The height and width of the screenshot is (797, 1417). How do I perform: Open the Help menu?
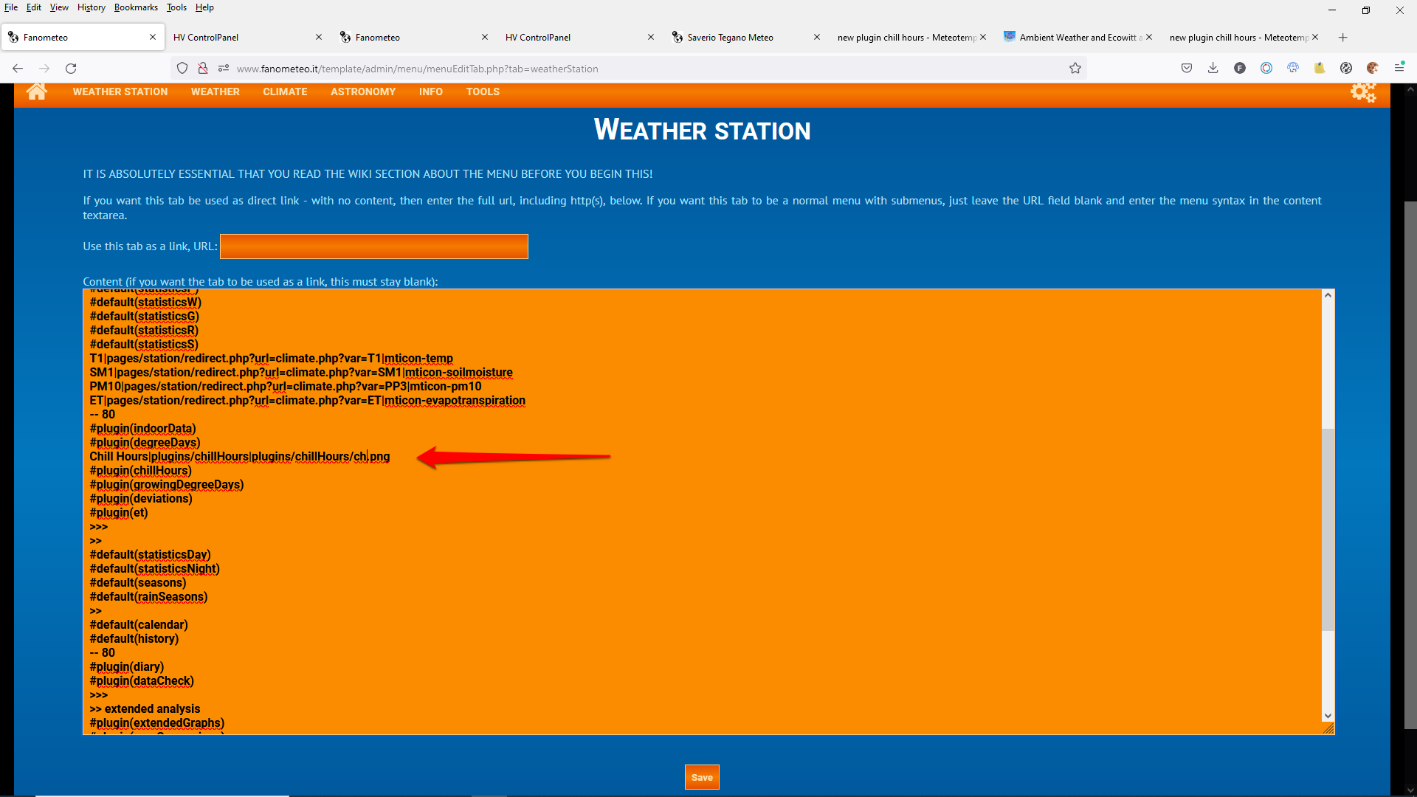[204, 7]
